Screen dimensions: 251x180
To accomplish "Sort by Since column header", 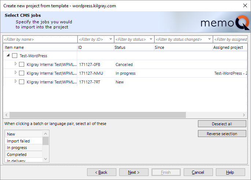I will (x=183, y=47).
